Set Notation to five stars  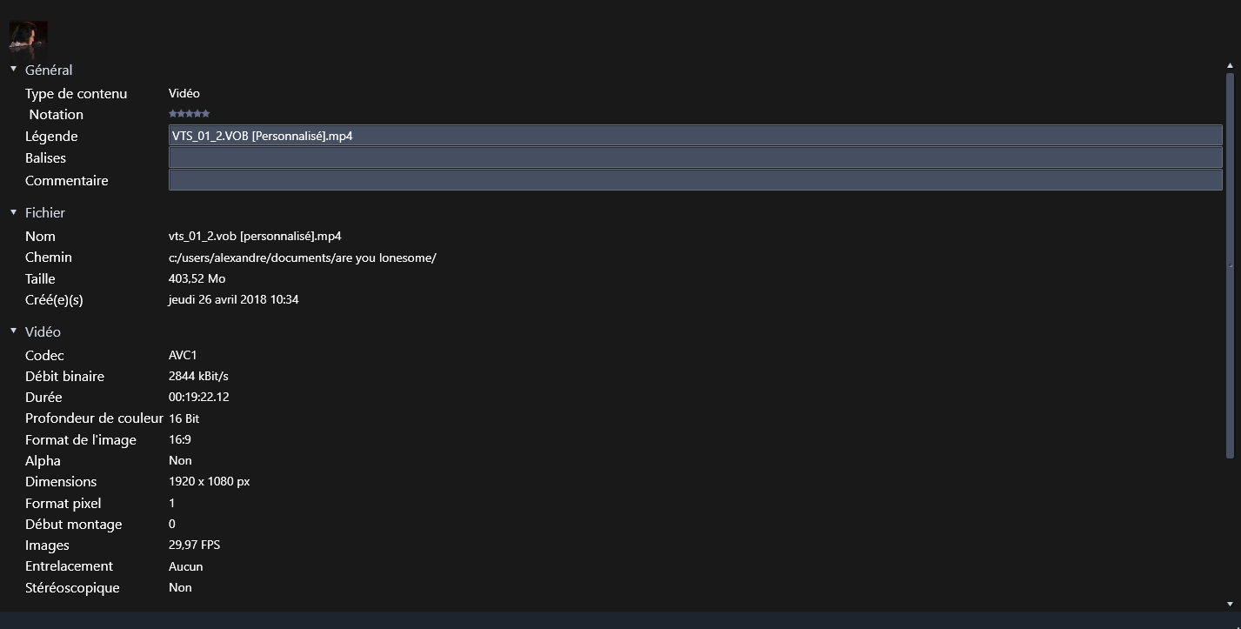click(x=206, y=114)
